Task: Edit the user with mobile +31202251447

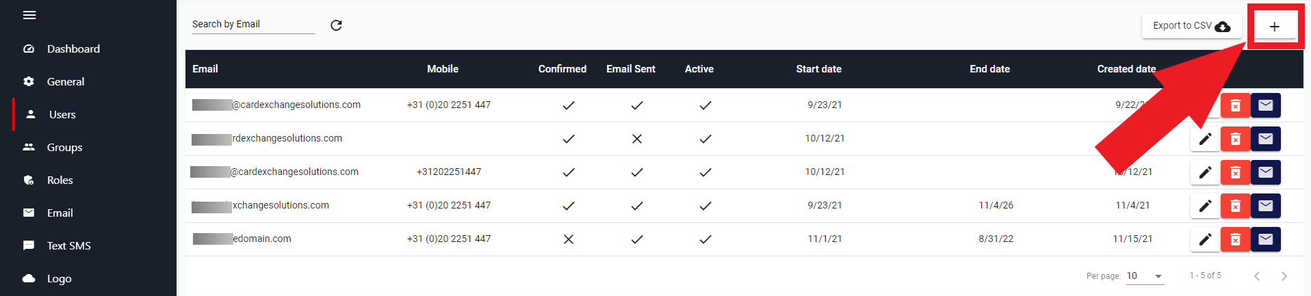Action: tap(1205, 172)
